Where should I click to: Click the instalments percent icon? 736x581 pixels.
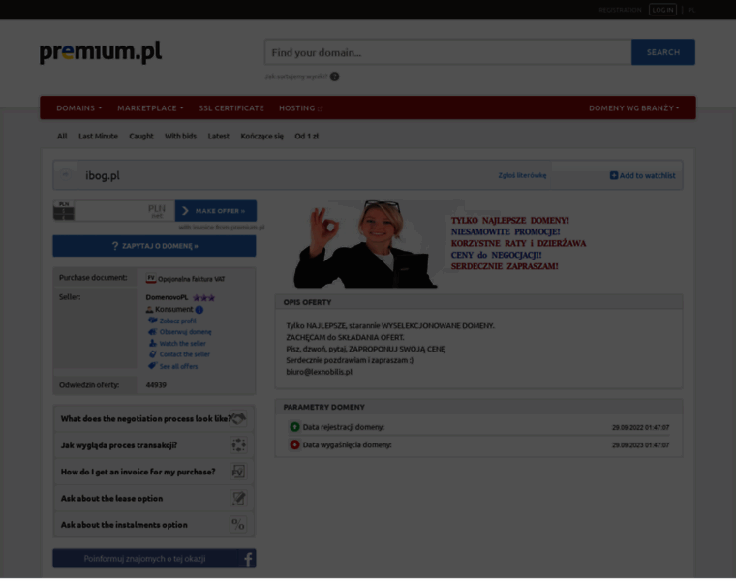238,524
